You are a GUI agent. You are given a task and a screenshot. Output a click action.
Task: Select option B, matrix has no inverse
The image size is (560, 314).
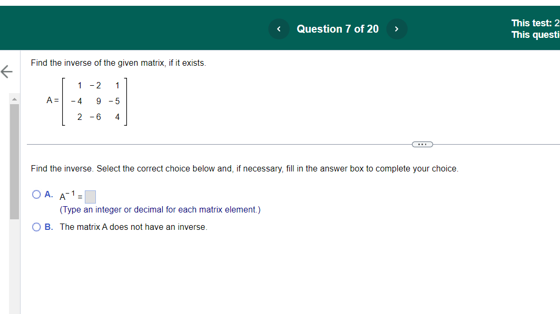click(36, 227)
